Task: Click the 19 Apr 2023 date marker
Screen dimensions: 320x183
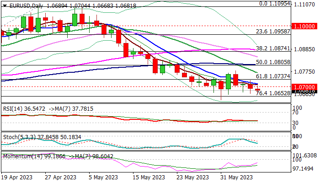Action: coord(17,178)
